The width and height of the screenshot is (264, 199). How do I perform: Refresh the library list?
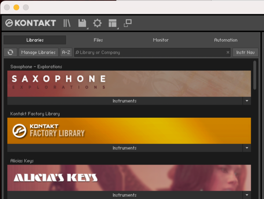[11, 53]
